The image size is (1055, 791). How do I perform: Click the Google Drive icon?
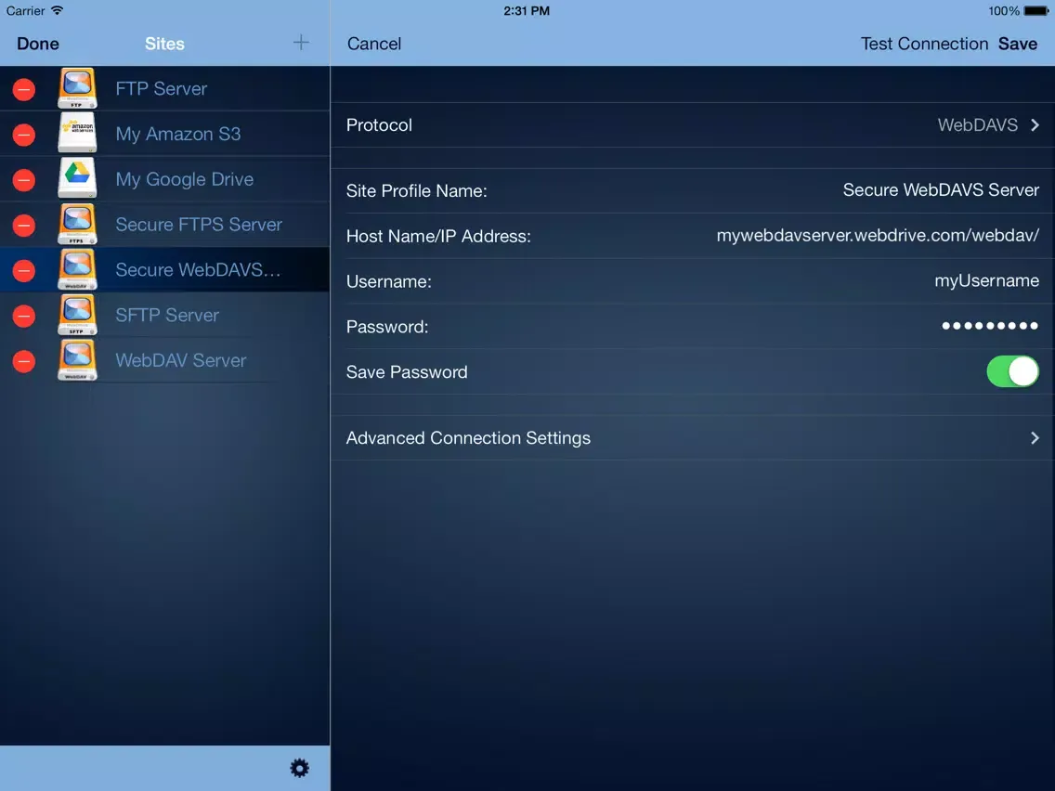coord(77,178)
